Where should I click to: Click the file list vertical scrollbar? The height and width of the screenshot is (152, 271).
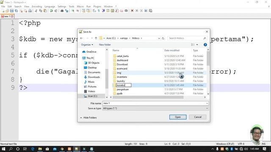tap(208, 58)
